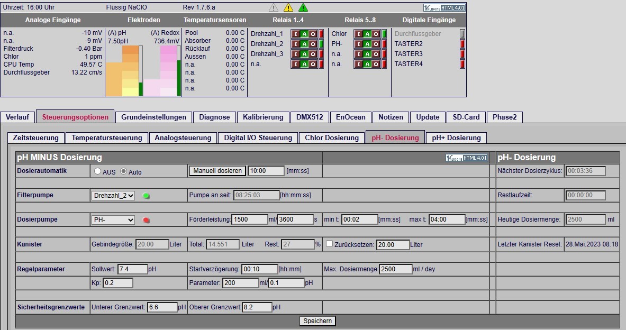Click the grey warning triangle in header
Image resolution: width=626 pixels, height=330 pixels.
pos(274,7)
